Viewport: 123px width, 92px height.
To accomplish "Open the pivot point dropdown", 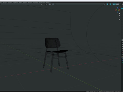I will pyautogui.click(x=47, y=4).
